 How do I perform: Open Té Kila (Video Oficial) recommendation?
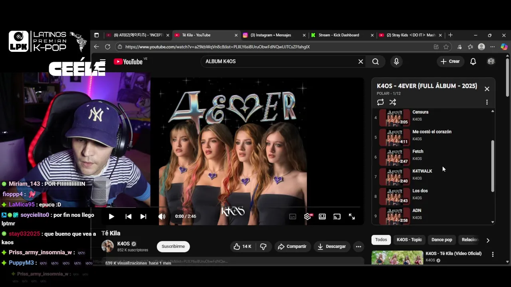(x=454, y=254)
